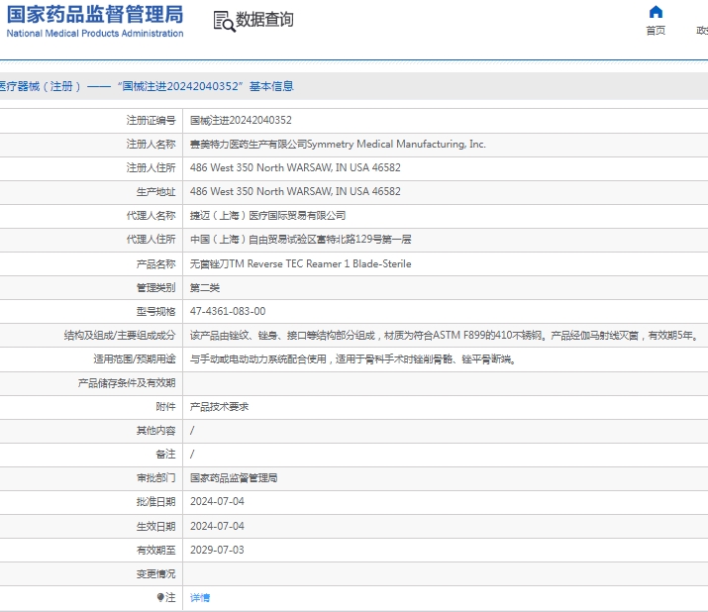Screen dimensions: 708x612
Task: Click the 代理人名称 row label
Action: point(151,216)
